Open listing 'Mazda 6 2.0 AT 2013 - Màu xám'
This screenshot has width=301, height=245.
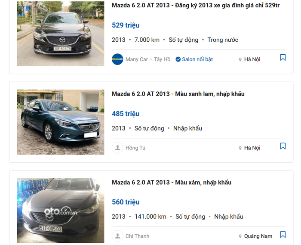tap(172, 183)
